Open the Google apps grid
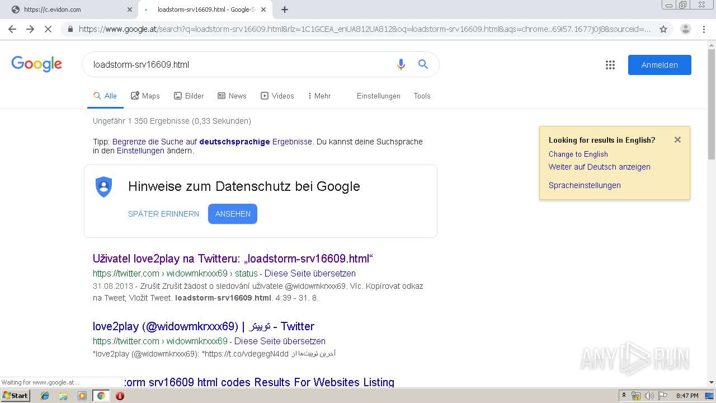This screenshot has width=716, height=403. [610, 65]
